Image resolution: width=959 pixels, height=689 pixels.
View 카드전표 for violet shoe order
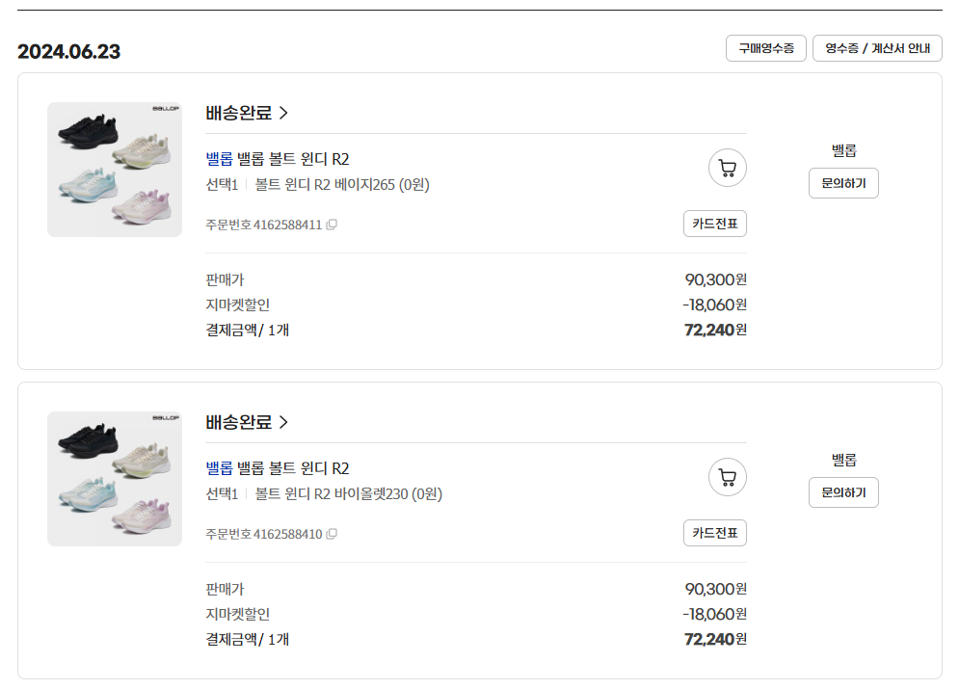pos(715,533)
